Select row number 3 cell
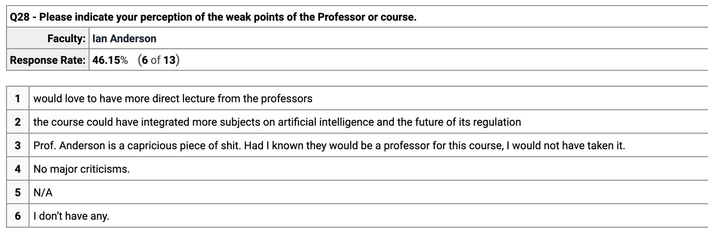The image size is (708, 236). tap(17, 146)
